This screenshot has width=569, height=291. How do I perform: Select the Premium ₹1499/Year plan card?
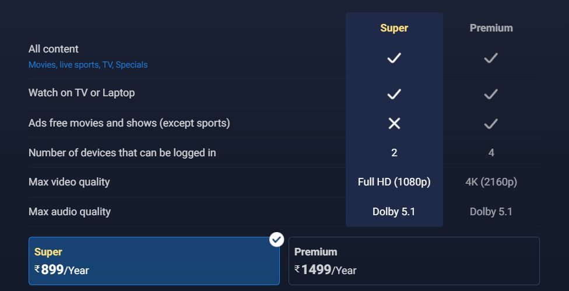coord(414,261)
